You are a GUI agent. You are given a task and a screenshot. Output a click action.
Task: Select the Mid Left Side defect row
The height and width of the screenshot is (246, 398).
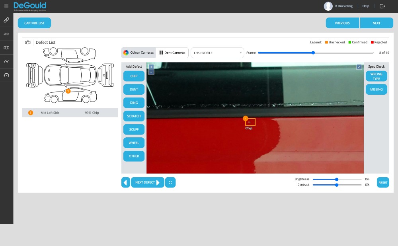[x=70, y=113]
